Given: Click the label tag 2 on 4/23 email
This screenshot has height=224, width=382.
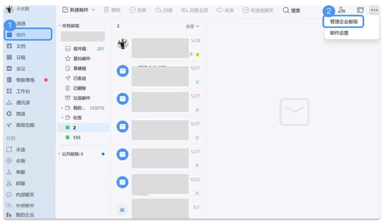Looking at the screenshot, I should 197,193.
